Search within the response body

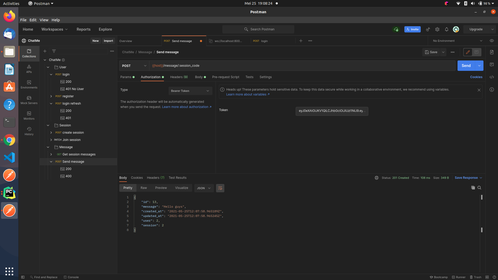(x=479, y=188)
